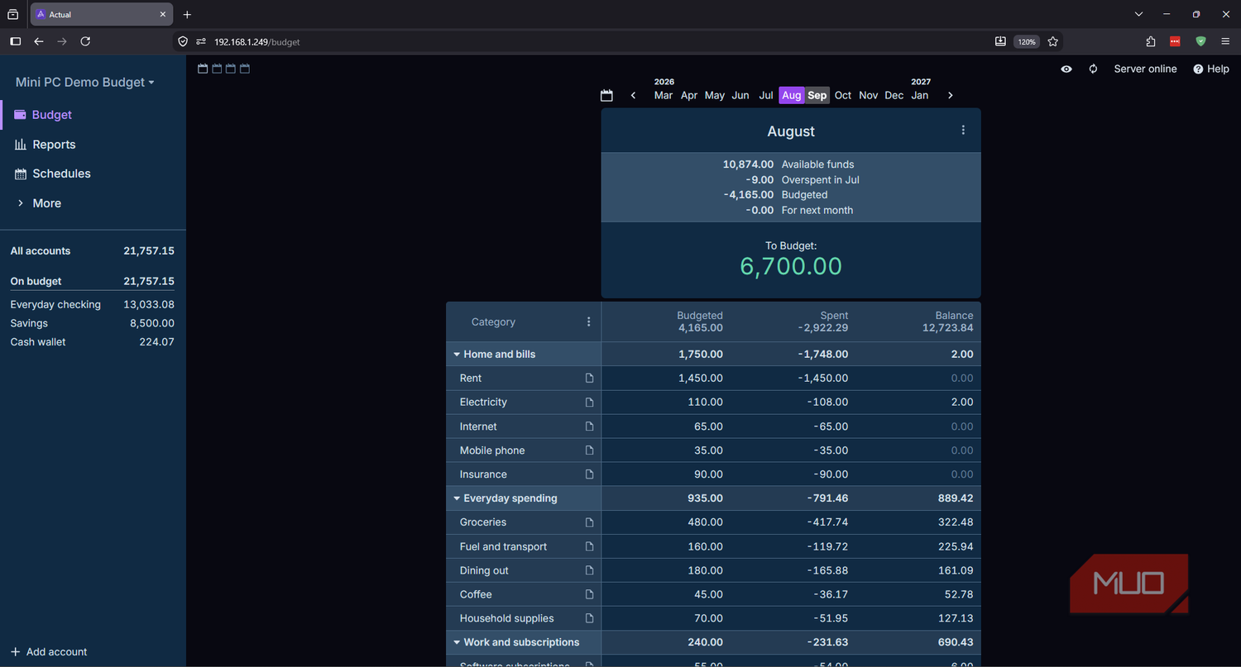
Task: Click the Rent spent amount -1,450.00
Action: click(823, 379)
